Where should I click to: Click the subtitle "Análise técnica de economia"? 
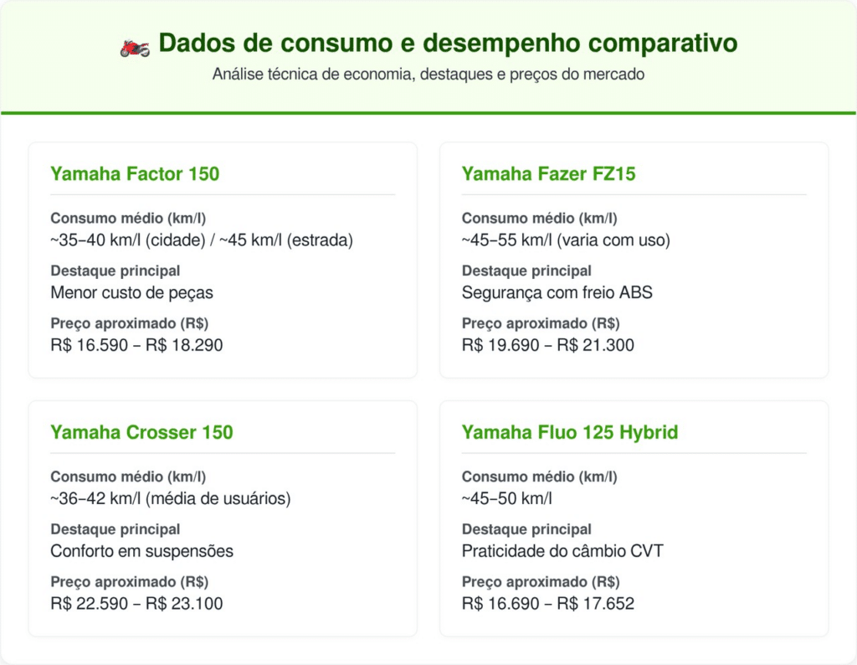[x=428, y=74]
